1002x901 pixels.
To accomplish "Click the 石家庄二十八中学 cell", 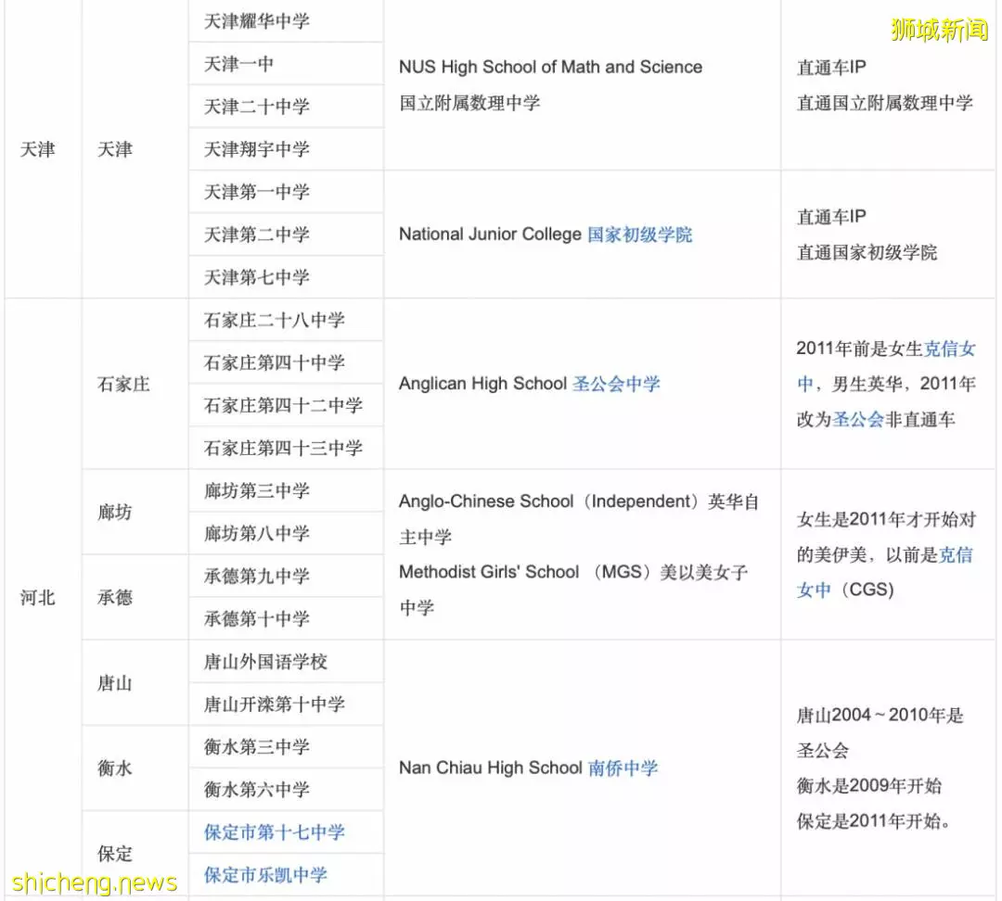I will [x=287, y=320].
